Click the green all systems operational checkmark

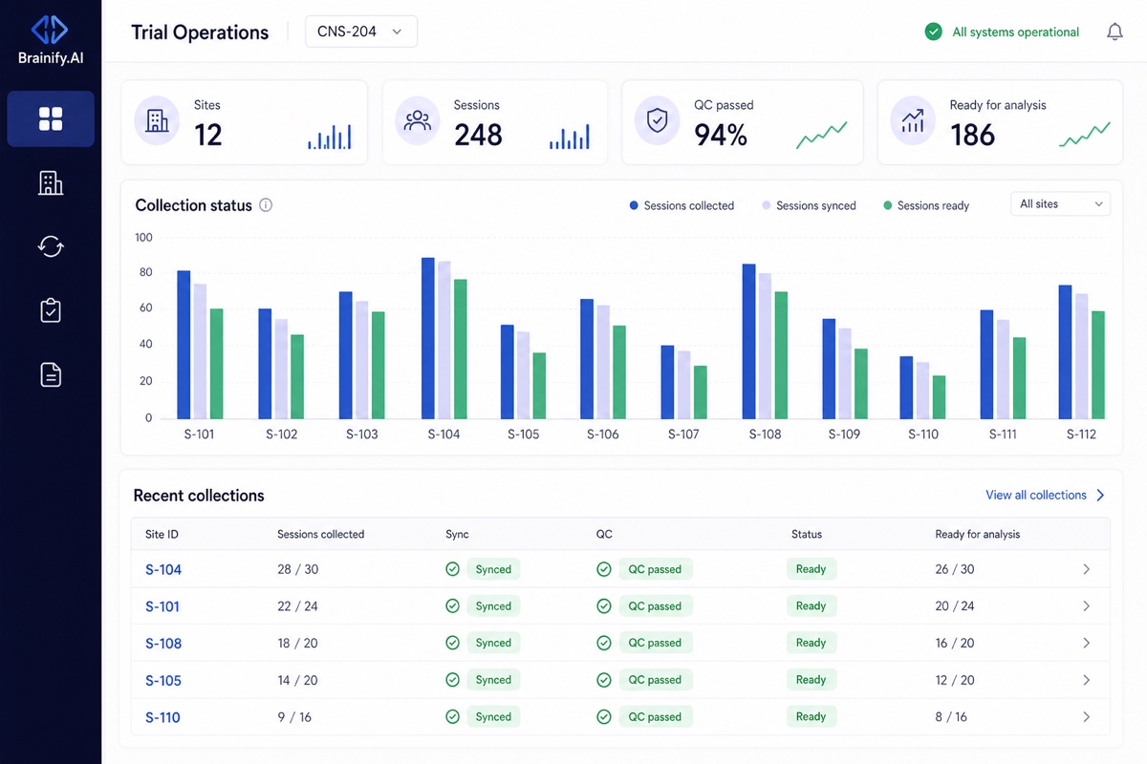pyautogui.click(x=933, y=32)
